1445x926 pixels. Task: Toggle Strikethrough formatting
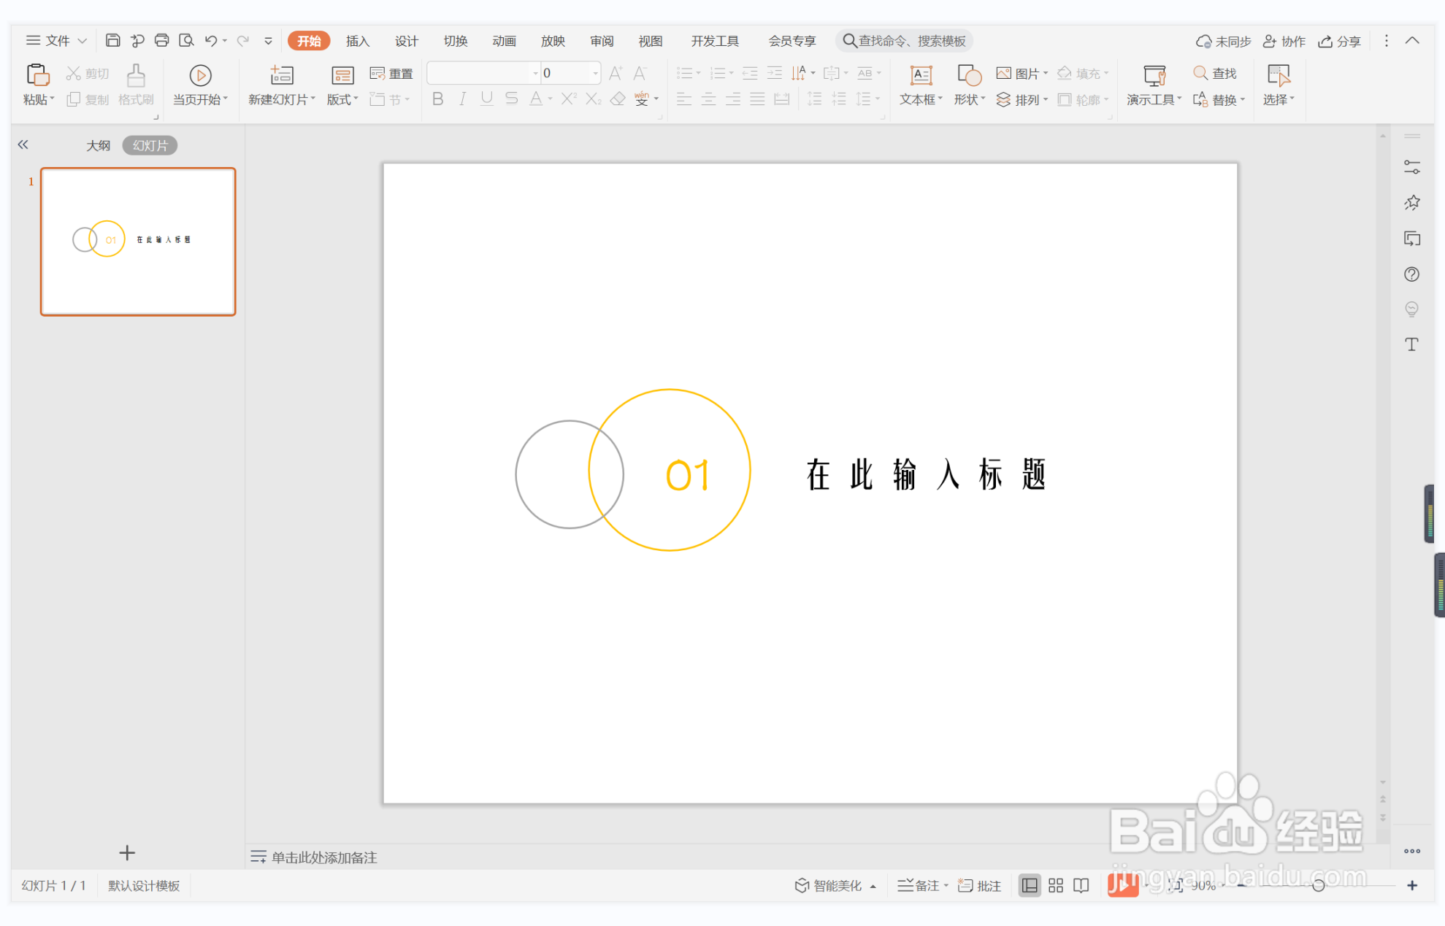[x=512, y=99]
